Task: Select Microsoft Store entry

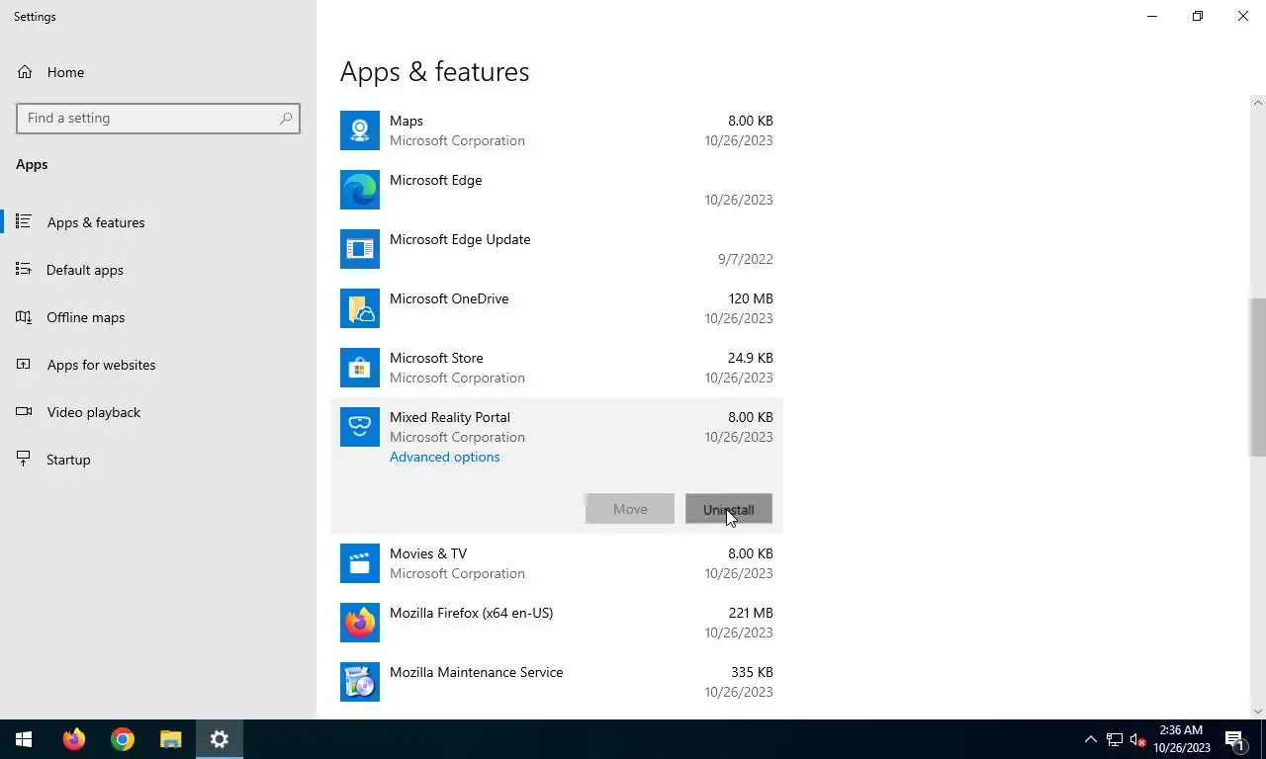Action: coord(436,358)
